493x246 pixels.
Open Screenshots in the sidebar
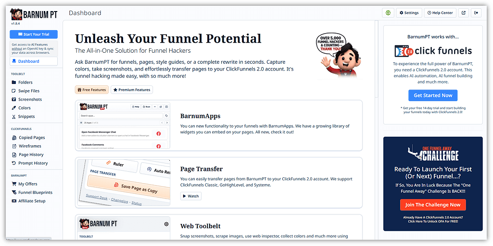click(x=30, y=100)
